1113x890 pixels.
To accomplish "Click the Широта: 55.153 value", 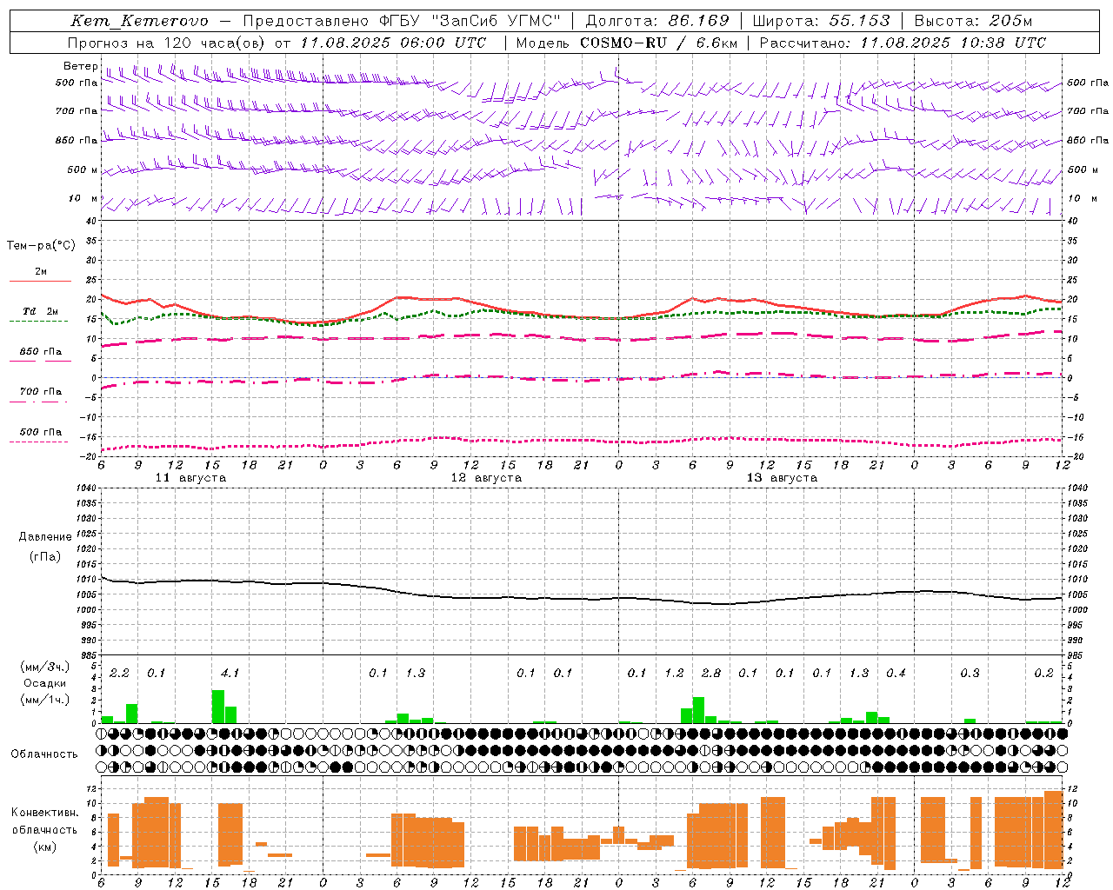I will [822, 21].
